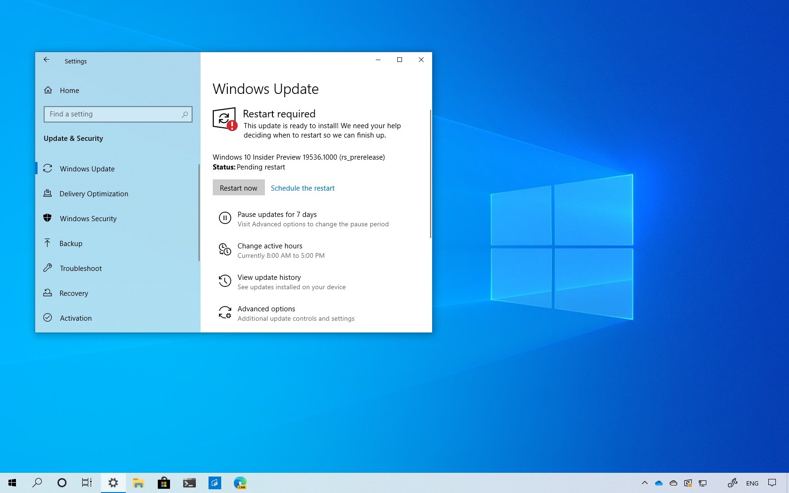Go to Troubleshoot section
Image resolution: width=789 pixels, height=493 pixels.
(x=80, y=268)
